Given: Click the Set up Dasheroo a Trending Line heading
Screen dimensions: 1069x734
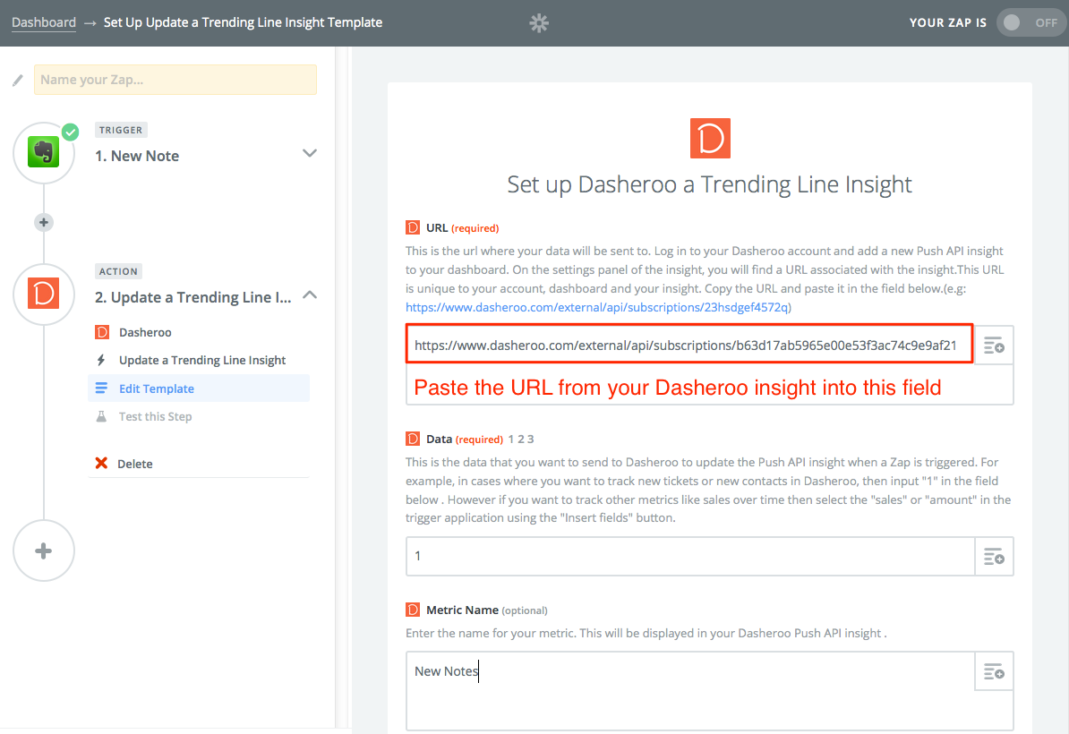Looking at the screenshot, I should pyautogui.click(x=710, y=184).
